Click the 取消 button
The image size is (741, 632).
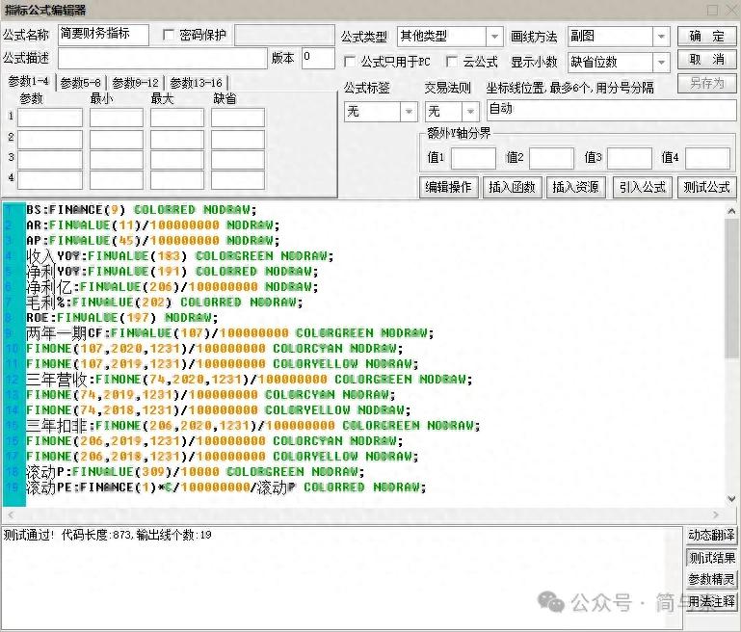tap(706, 60)
